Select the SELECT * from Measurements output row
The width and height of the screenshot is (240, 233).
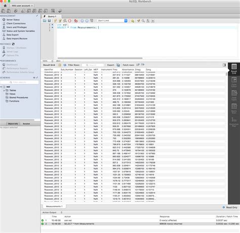[140, 224]
